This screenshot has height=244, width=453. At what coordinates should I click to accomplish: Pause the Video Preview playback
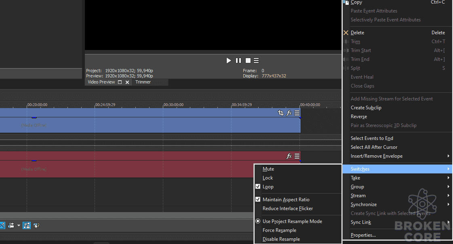(x=238, y=60)
